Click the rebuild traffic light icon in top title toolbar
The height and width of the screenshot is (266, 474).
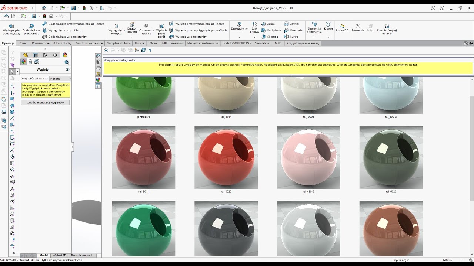coord(84,8)
